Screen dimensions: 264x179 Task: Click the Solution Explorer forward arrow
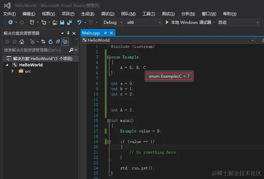point(15,42)
